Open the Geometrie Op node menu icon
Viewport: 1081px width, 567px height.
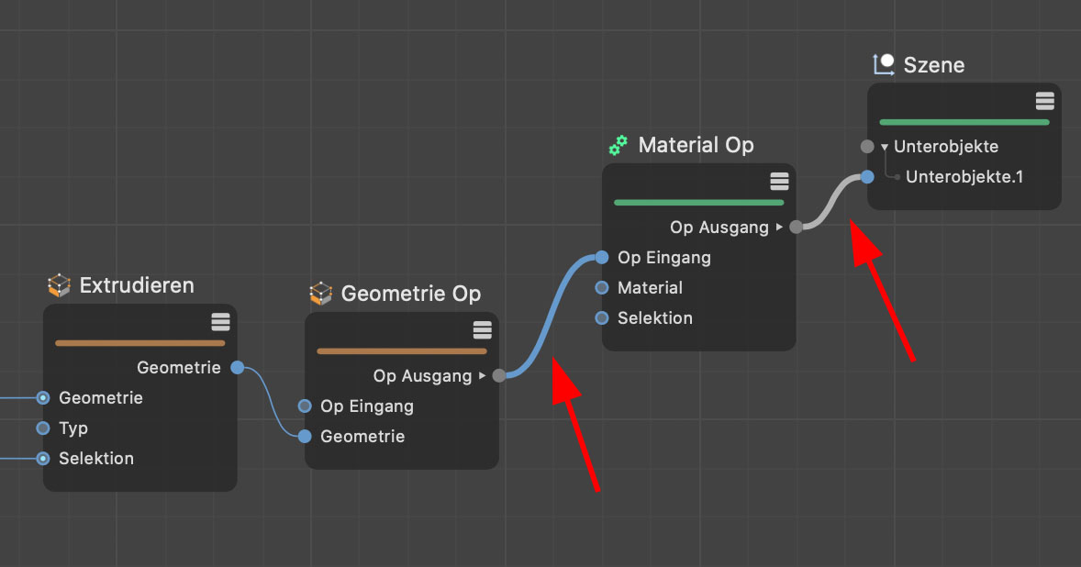pos(482,329)
